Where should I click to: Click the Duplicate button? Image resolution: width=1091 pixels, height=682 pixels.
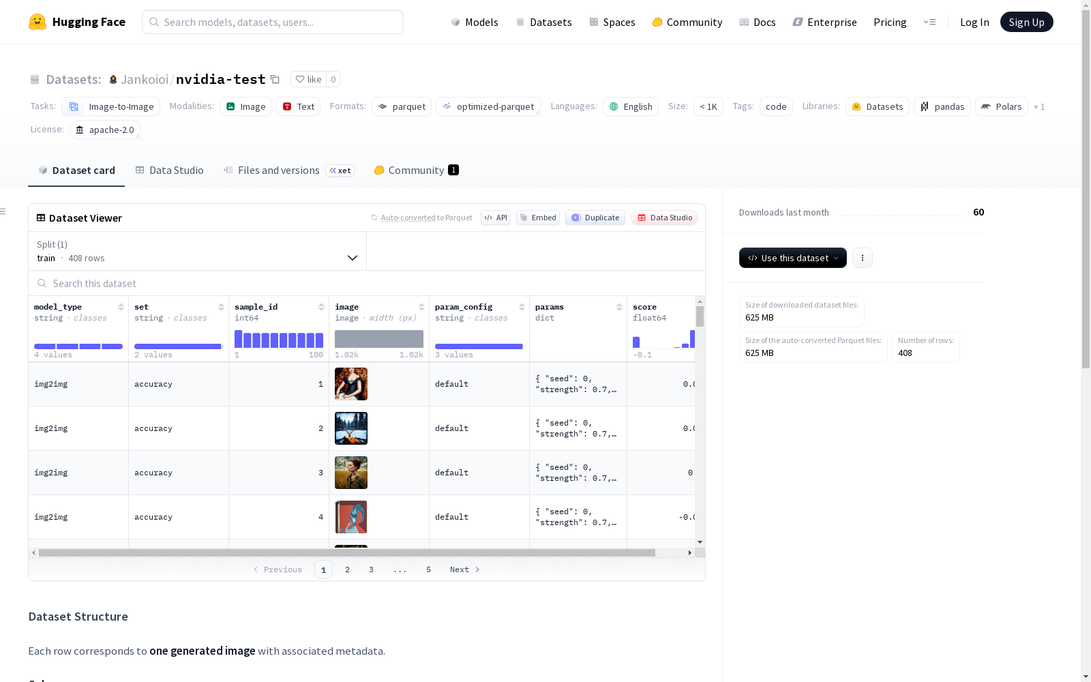click(x=595, y=218)
